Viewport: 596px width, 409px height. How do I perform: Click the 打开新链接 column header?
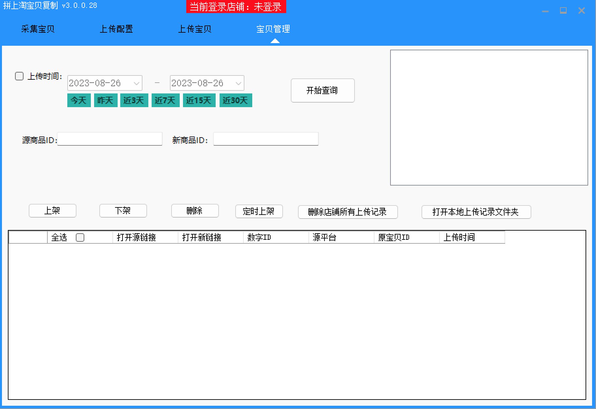211,237
